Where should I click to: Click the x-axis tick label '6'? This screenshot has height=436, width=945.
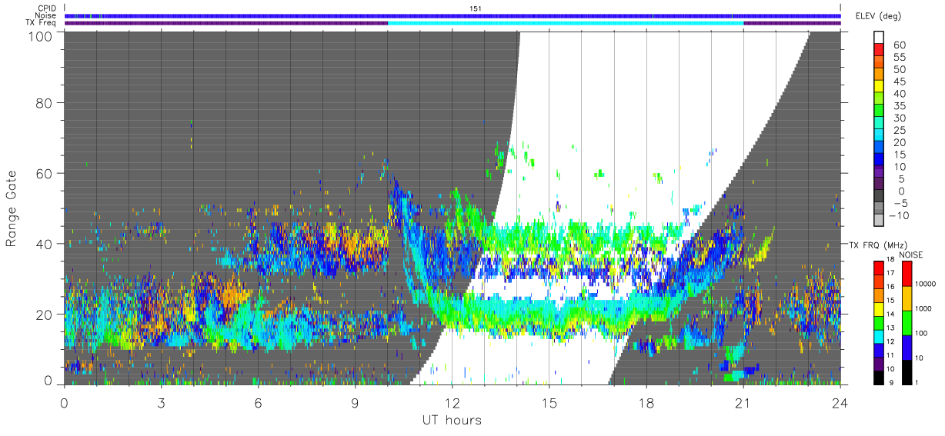click(259, 402)
